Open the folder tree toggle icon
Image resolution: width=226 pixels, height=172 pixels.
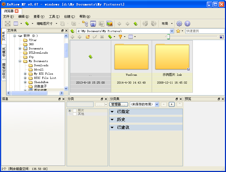(x=85, y=23)
